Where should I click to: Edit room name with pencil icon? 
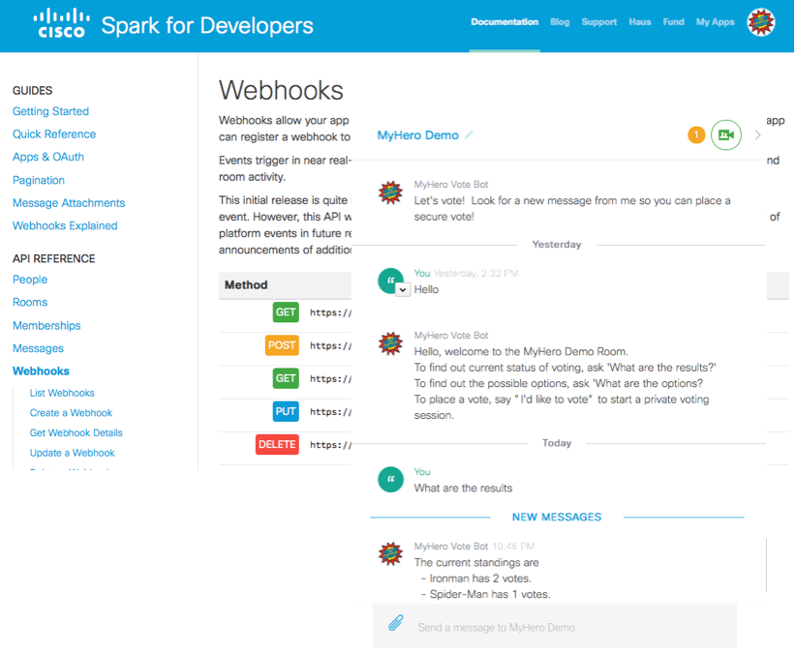coord(469,134)
